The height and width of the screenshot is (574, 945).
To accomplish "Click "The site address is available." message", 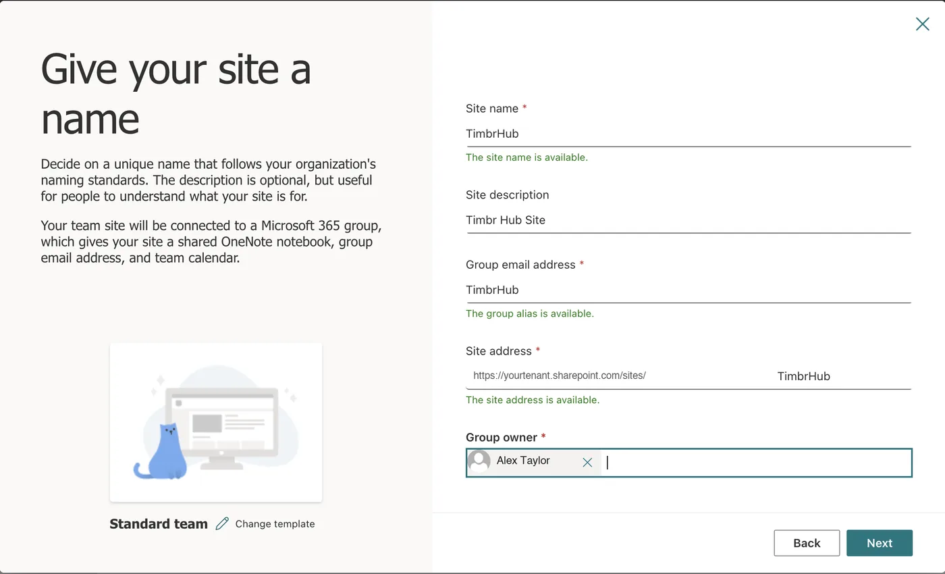I will click(533, 400).
